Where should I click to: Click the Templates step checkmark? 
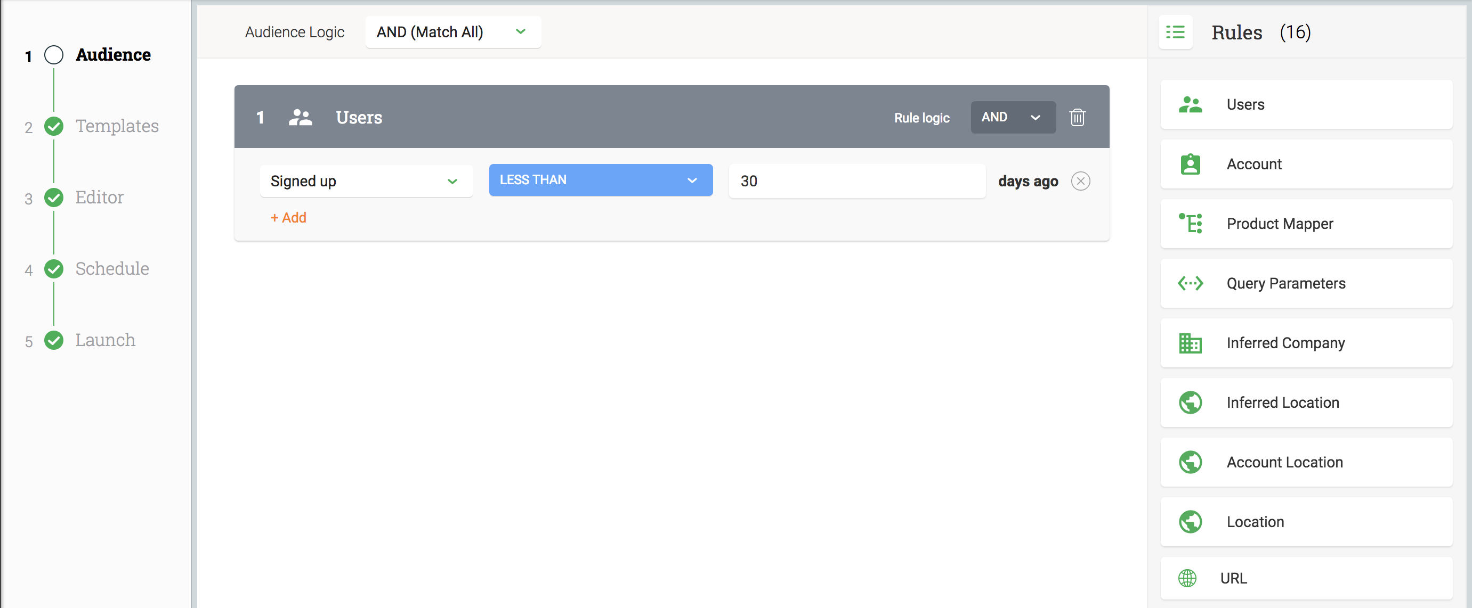coord(54,126)
